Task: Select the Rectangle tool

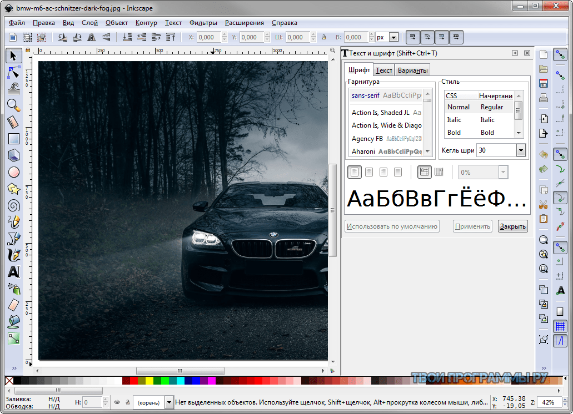Action: pyautogui.click(x=13, y=139)
